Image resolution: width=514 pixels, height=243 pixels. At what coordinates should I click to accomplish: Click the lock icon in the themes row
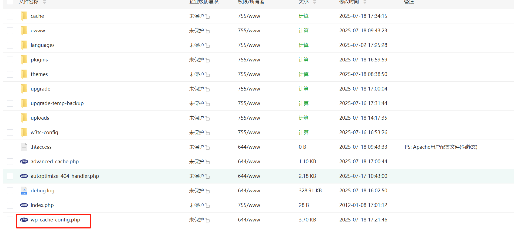(207, 75)
